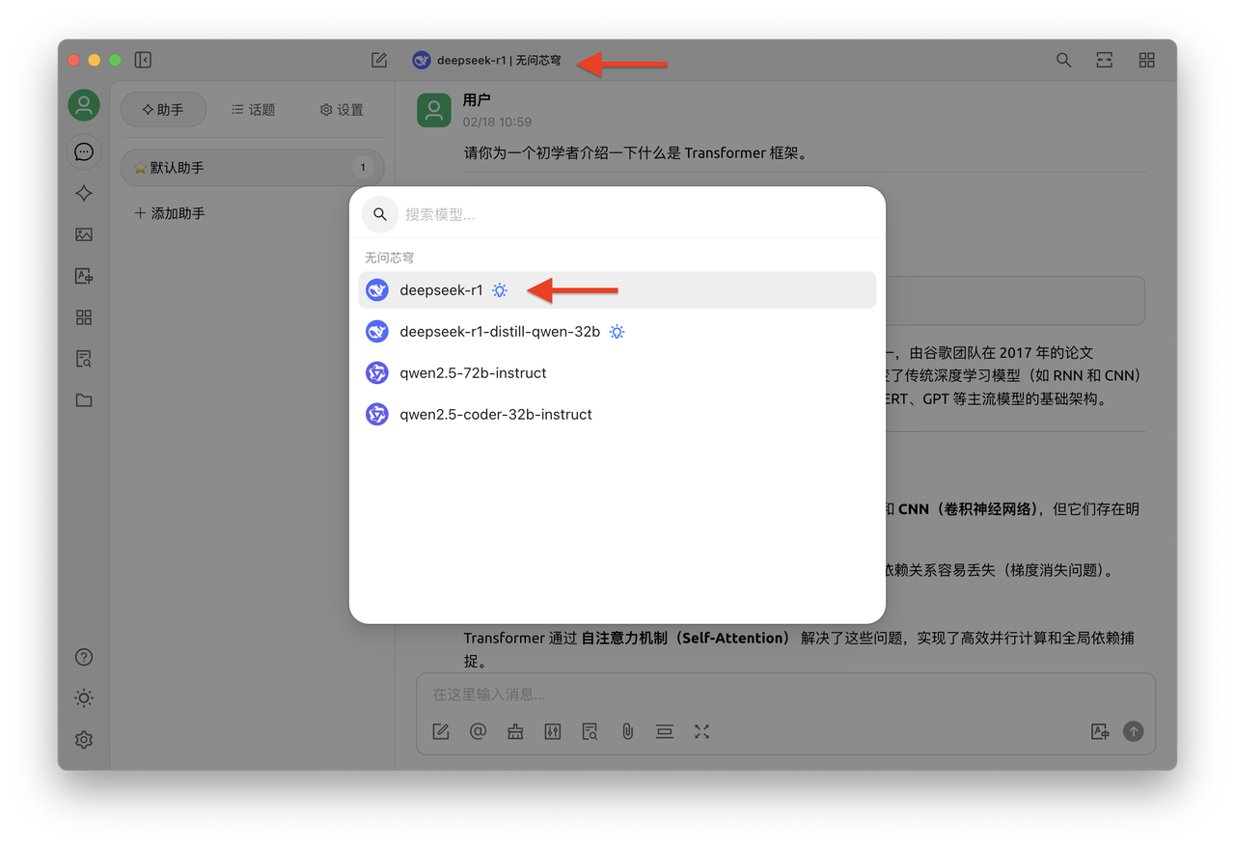This screenshot has height=847, width=1235.
Task: Click the @ mention model icon
Action: (478, 731)
